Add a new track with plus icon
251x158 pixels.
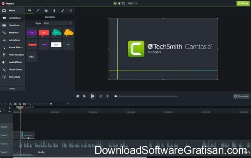[x=9, y=108]
